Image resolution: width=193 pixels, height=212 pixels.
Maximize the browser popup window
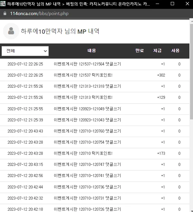coord(172,4)
